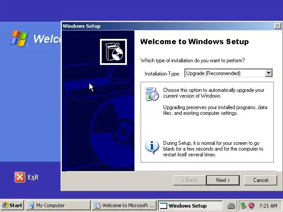The image size is (283, 212).
Task: Click the Windows Setup taskbar window icon
Action: click(164, 206)
